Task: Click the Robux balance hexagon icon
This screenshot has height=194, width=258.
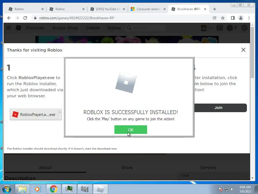Action: [230, 28]
